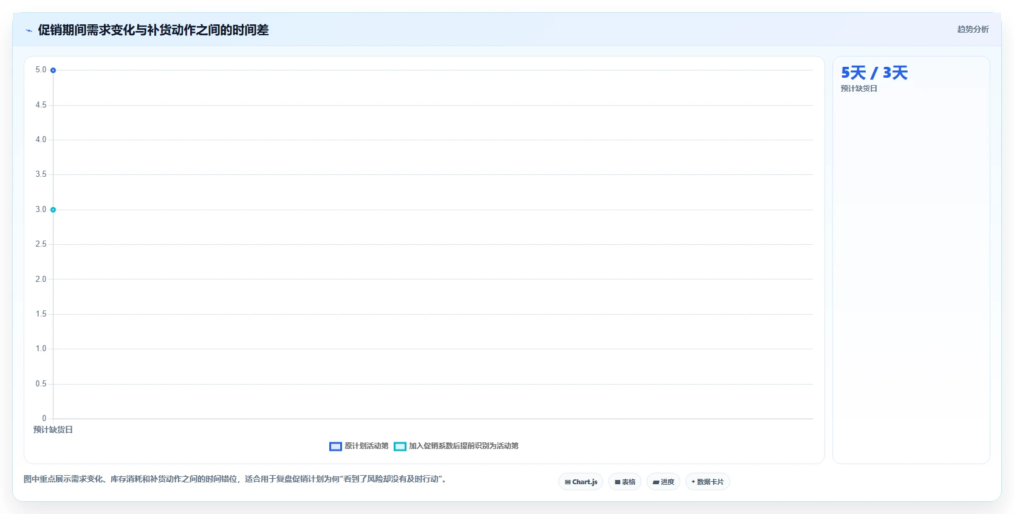Toggle the blue 原计划活动第 legend swatch
1014x514 pixels.
tap(335, 447)
